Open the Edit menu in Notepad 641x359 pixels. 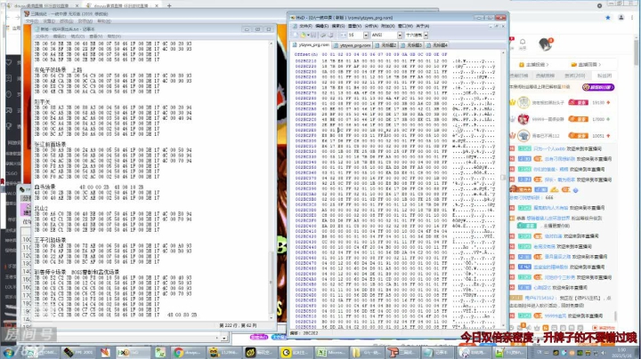60,36
